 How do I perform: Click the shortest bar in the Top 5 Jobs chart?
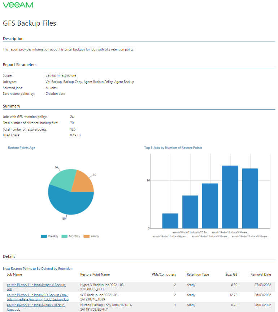[x=170, y=221]
